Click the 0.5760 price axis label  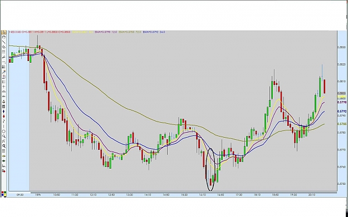click(342, 167)
